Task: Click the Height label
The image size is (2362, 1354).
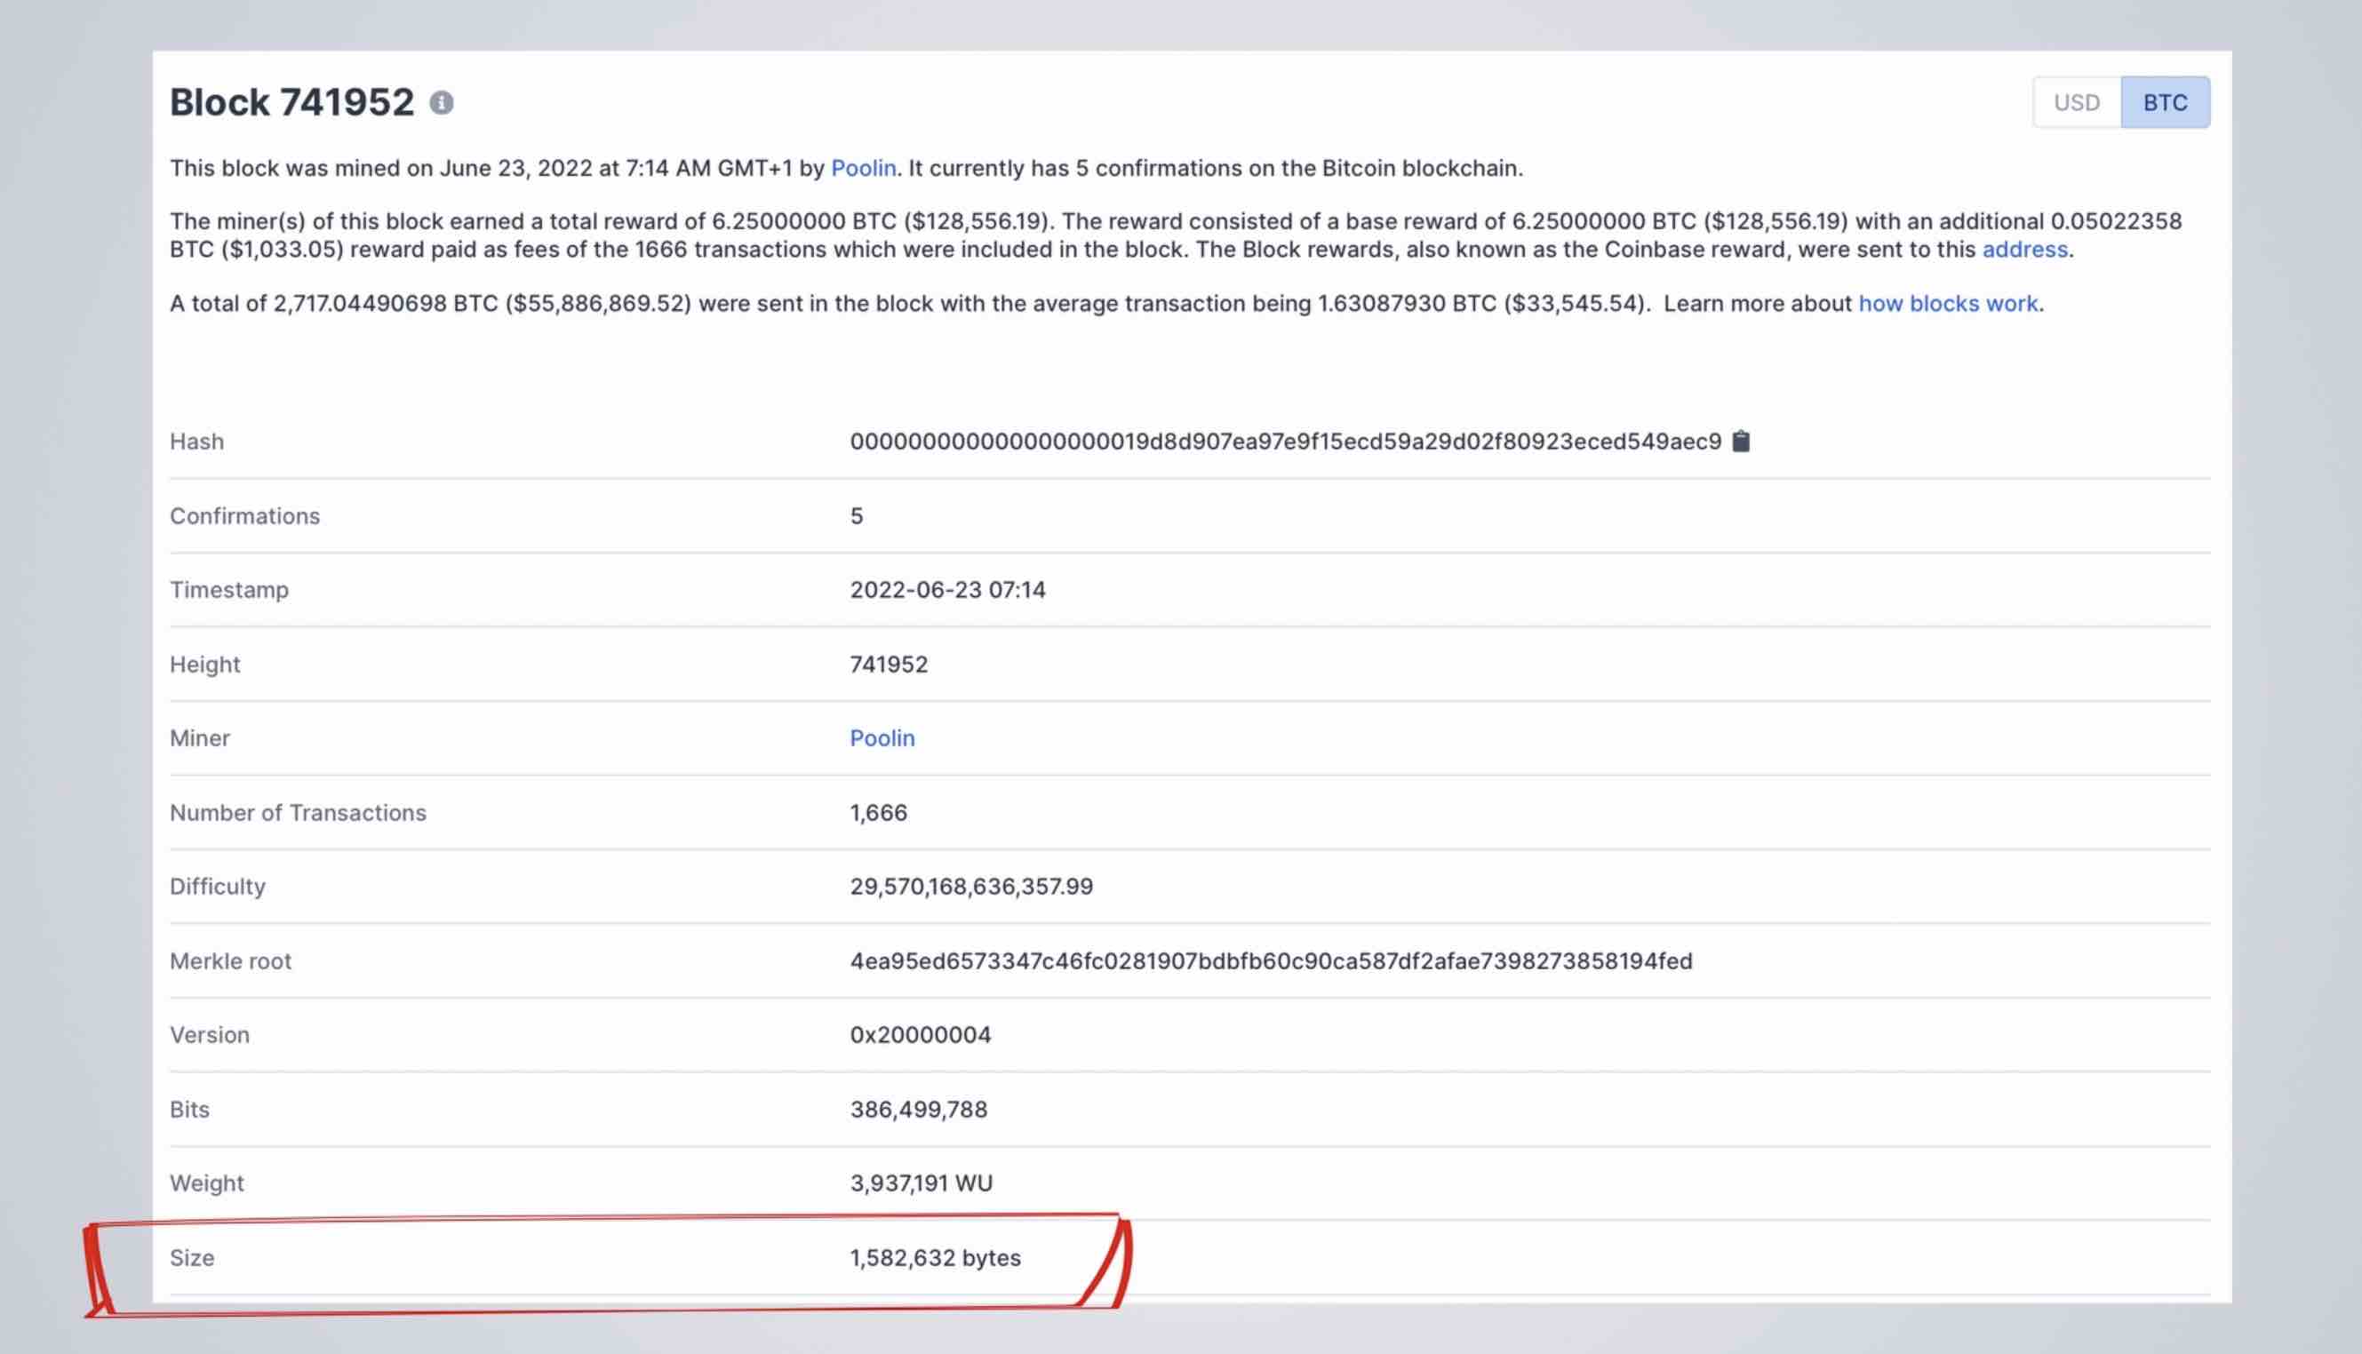Action: pos(204,664)
